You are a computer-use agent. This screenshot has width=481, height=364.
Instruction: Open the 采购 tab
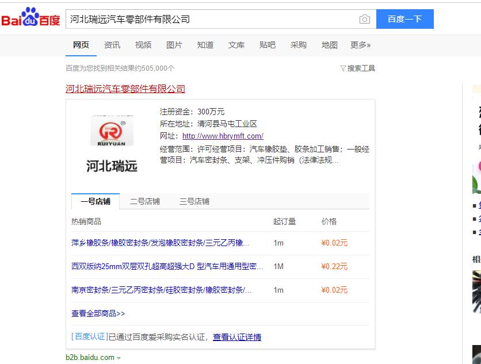click(x=299, y=45)
